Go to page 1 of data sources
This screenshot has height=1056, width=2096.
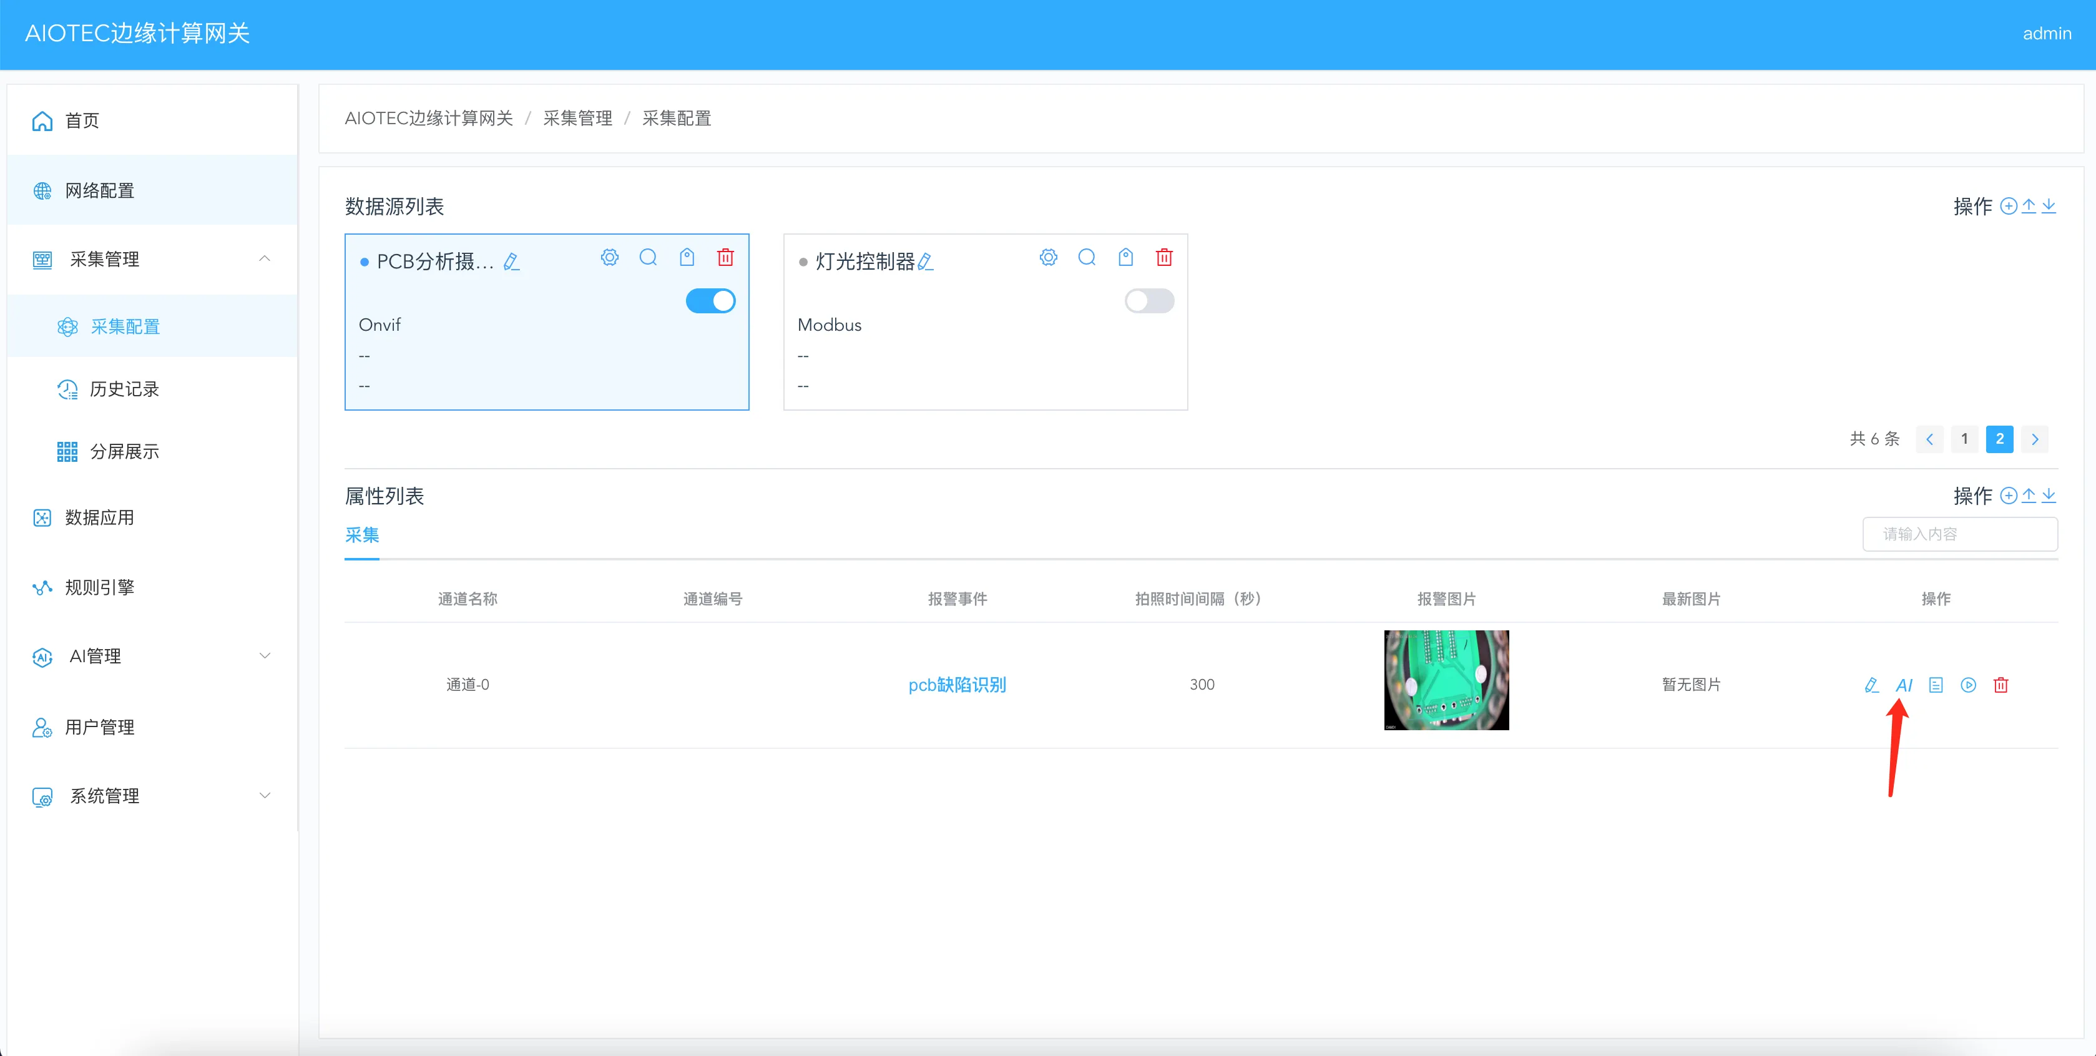[x=1964, y=439]
